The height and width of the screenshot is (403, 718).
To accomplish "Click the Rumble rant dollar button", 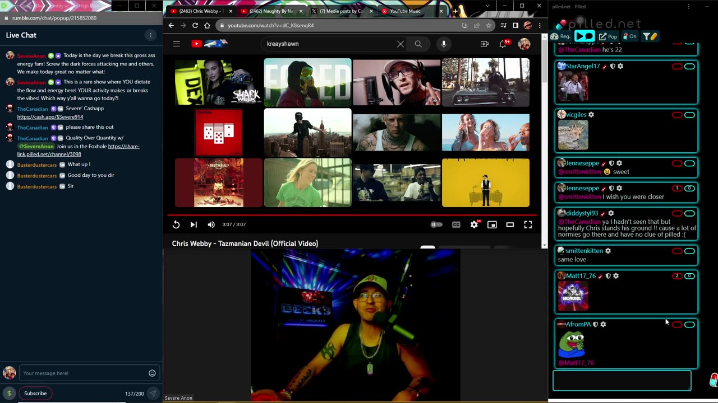I will coord(9,393).
